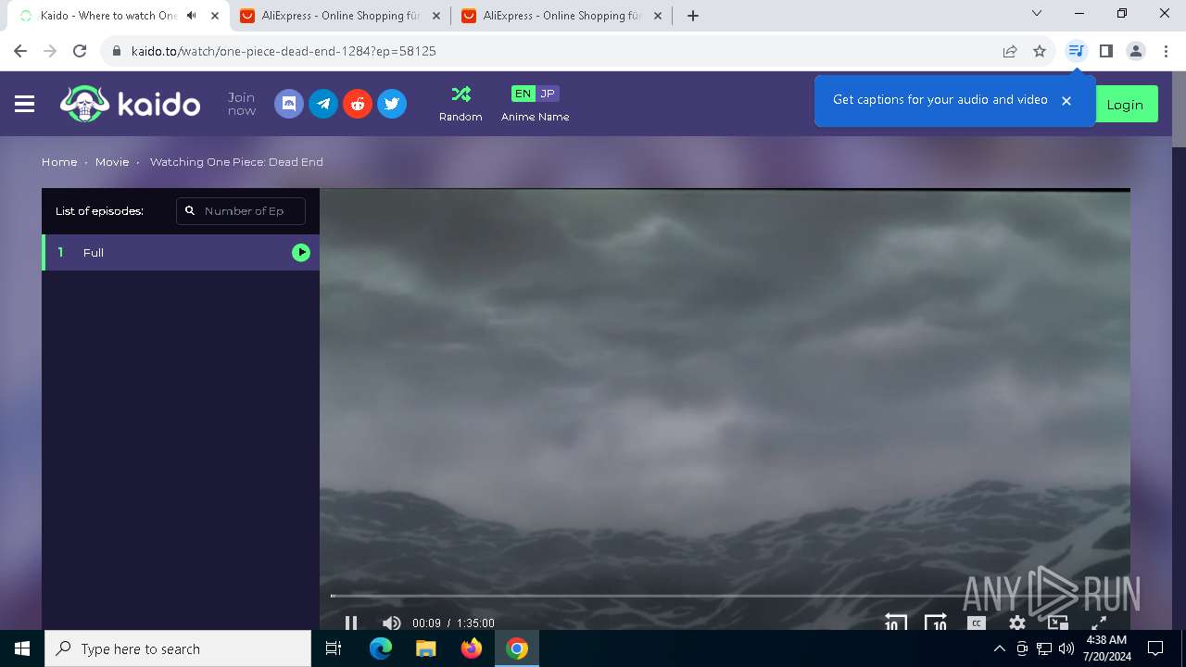Seek on the video progress bar

(x=725, y=596)
